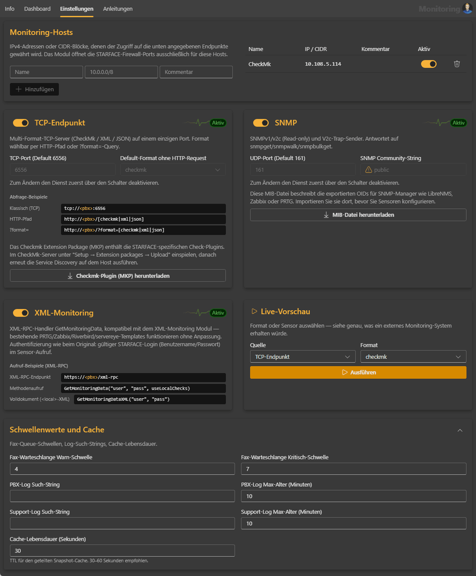This screenshot has width=476, height=576.
Task: Toggle the XML-Monitoring service switch
Action: (x=21, y=313)
